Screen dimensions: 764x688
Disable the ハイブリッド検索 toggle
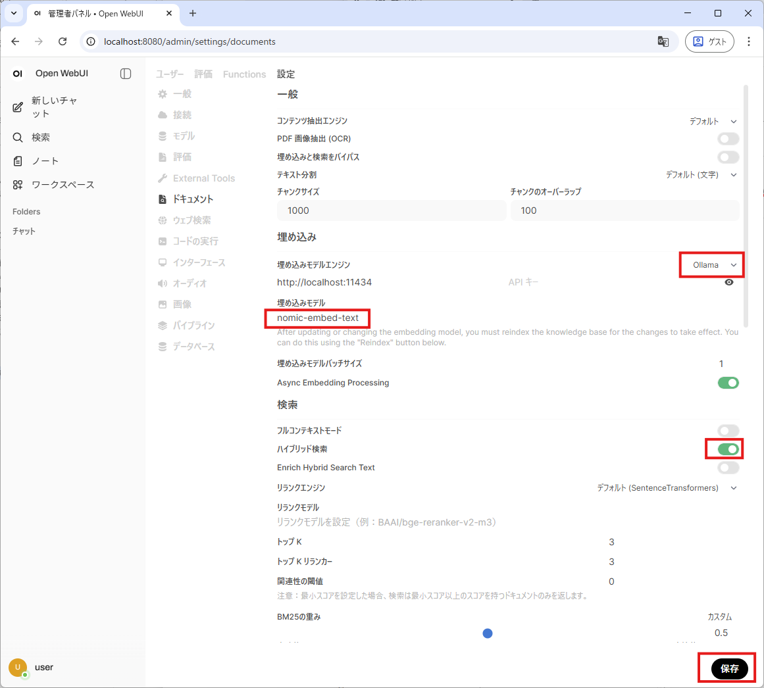[x=728, y=449]
